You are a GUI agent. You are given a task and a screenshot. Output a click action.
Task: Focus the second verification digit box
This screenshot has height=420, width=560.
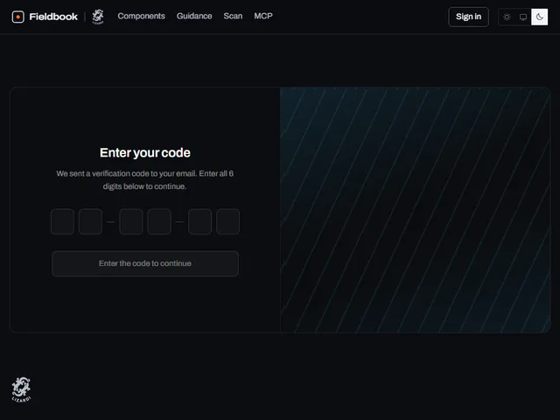click(90, 221)
